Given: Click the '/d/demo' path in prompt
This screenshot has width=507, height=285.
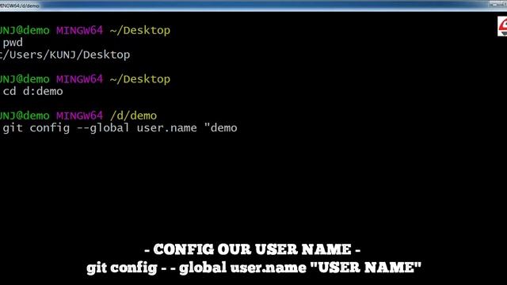Looking at the screenshot, I should (x=133, y=116).
